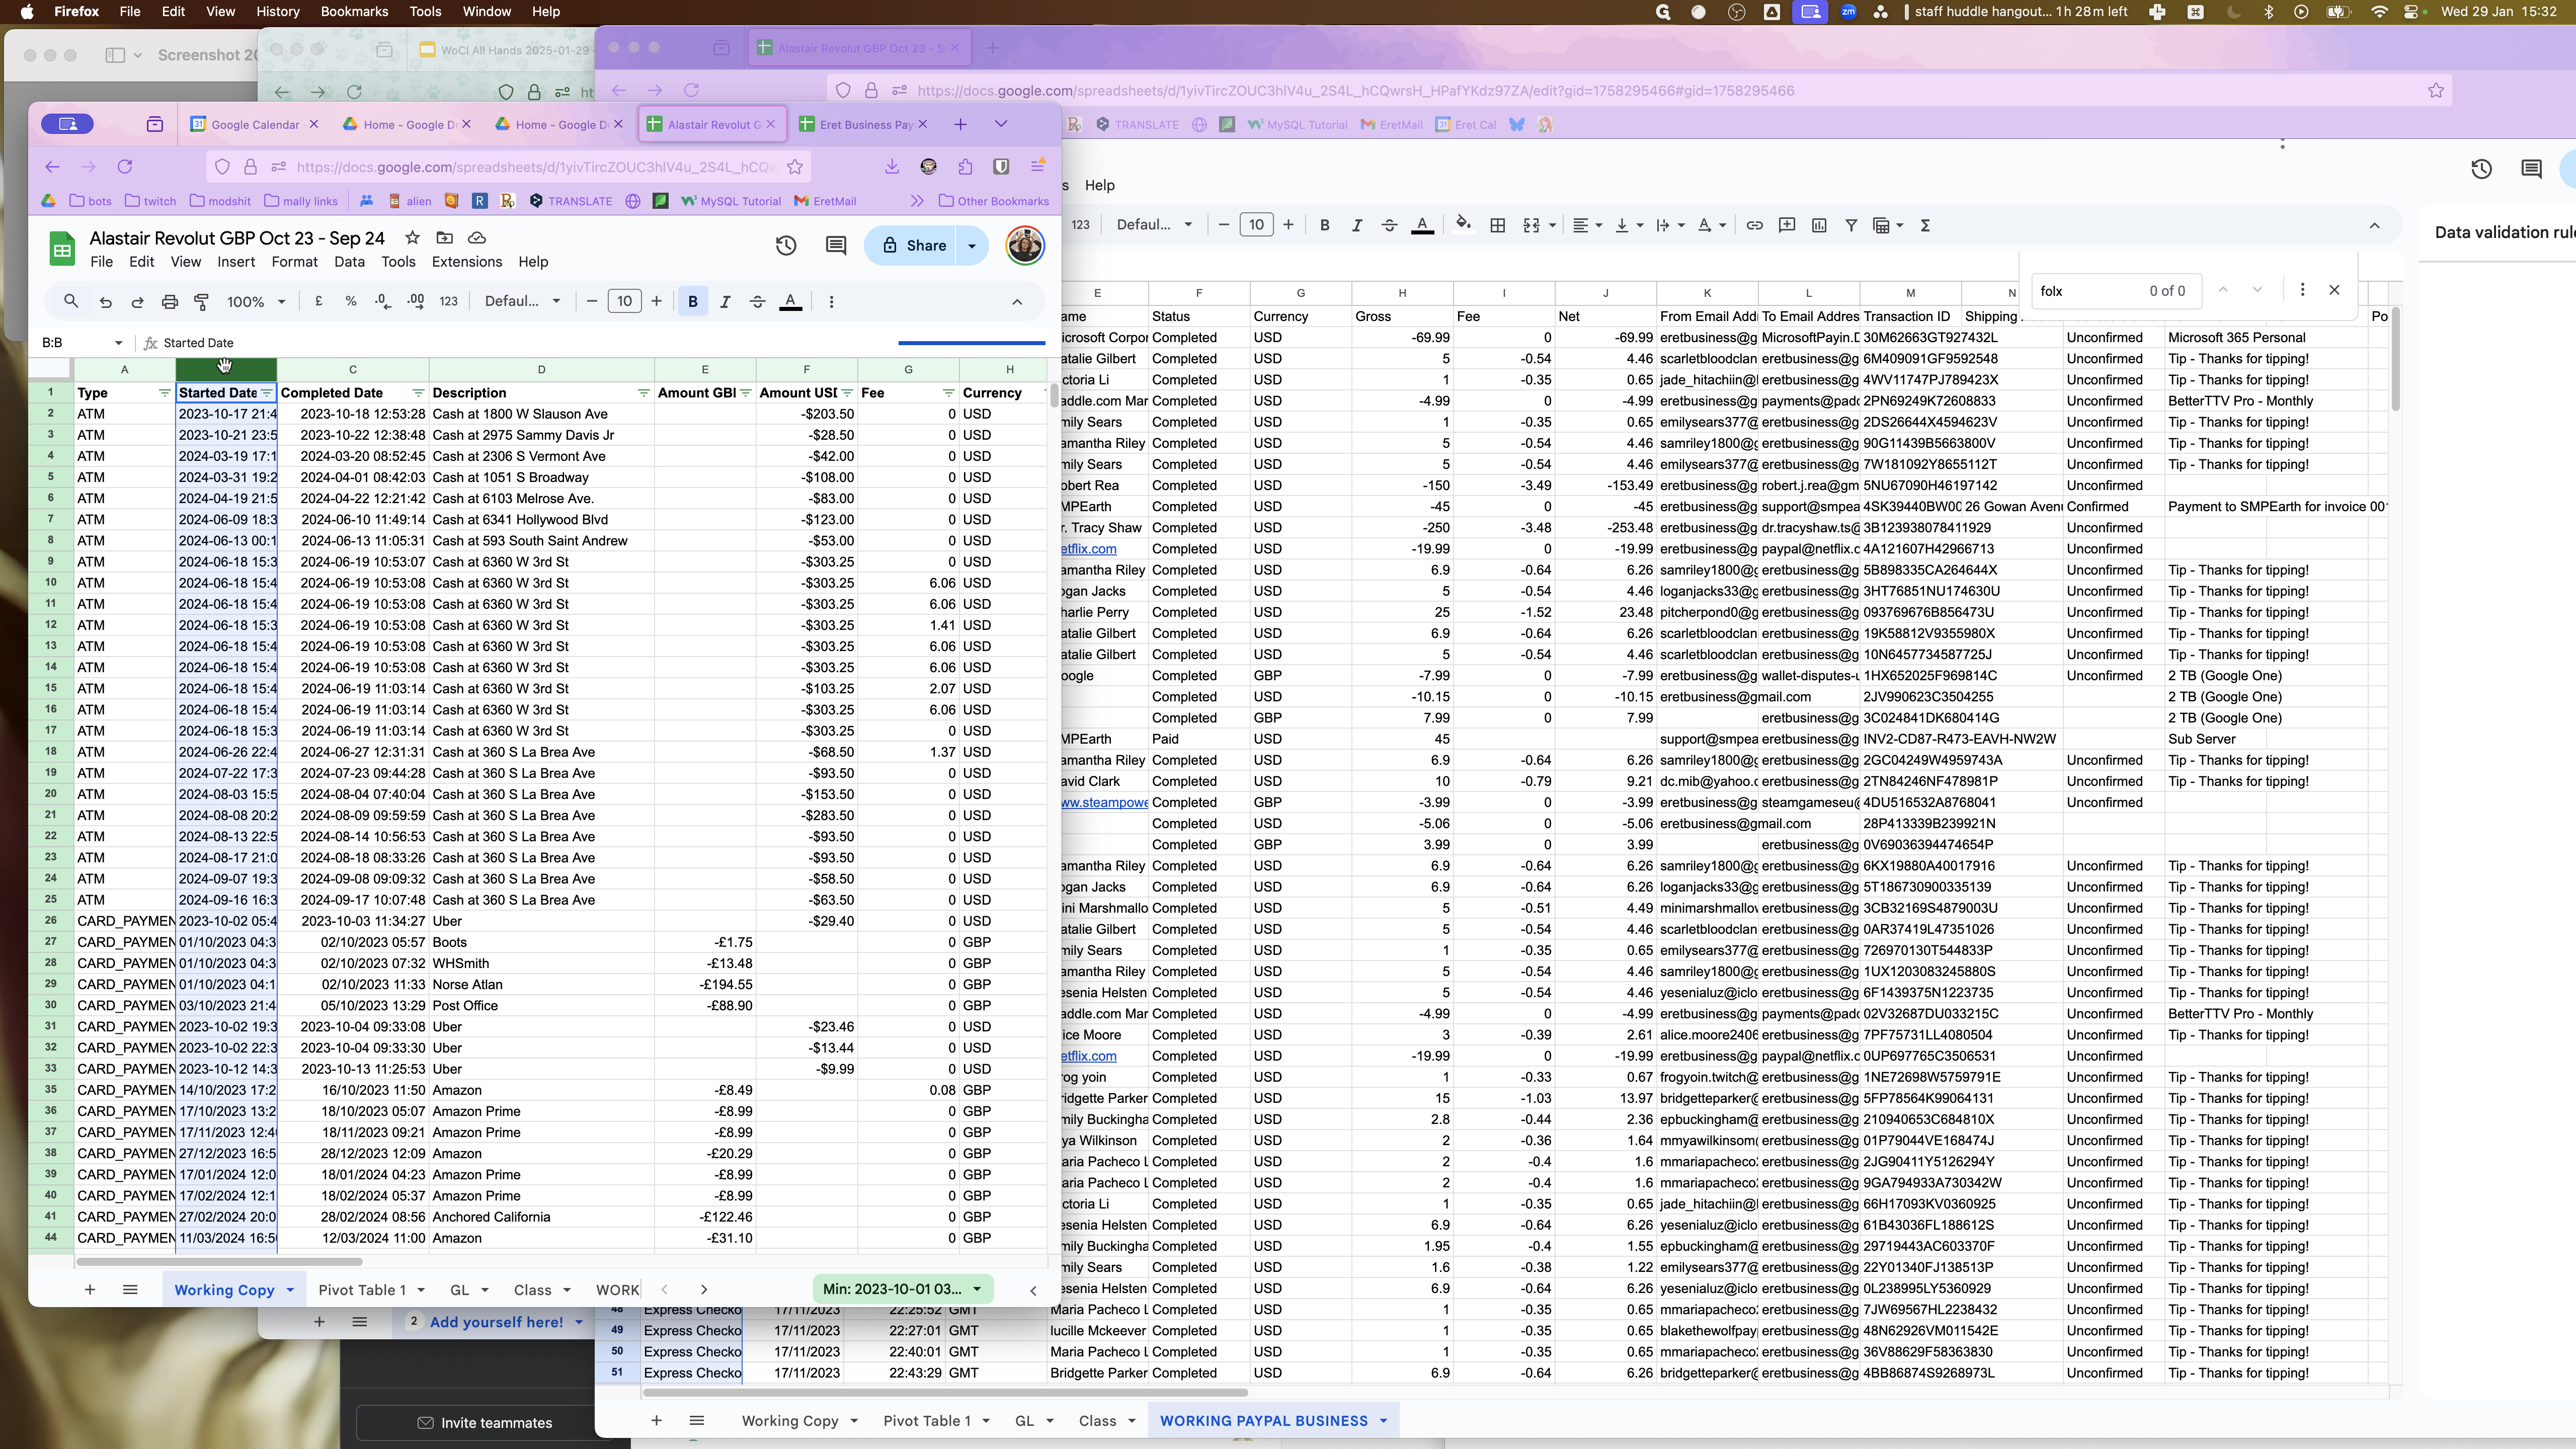This screenshot has height=1449, width=2576.
Task: Open the Google Calendar browser tab
Action: 255,124
